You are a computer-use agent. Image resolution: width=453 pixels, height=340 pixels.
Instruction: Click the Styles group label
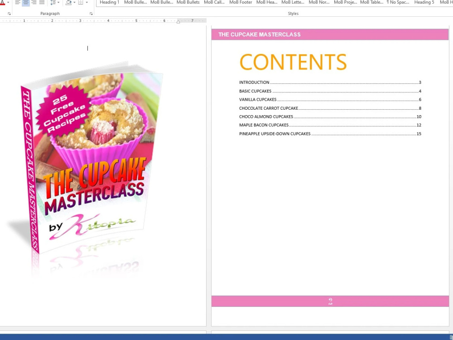[x=293, y=14]
